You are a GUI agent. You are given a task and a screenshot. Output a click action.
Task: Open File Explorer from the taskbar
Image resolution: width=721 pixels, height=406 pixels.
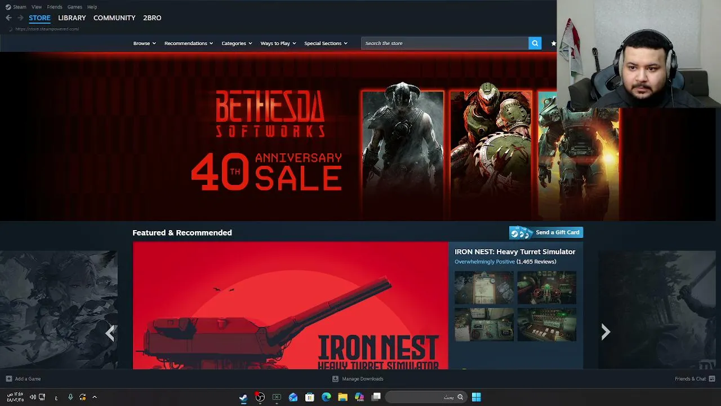(342, 398)
